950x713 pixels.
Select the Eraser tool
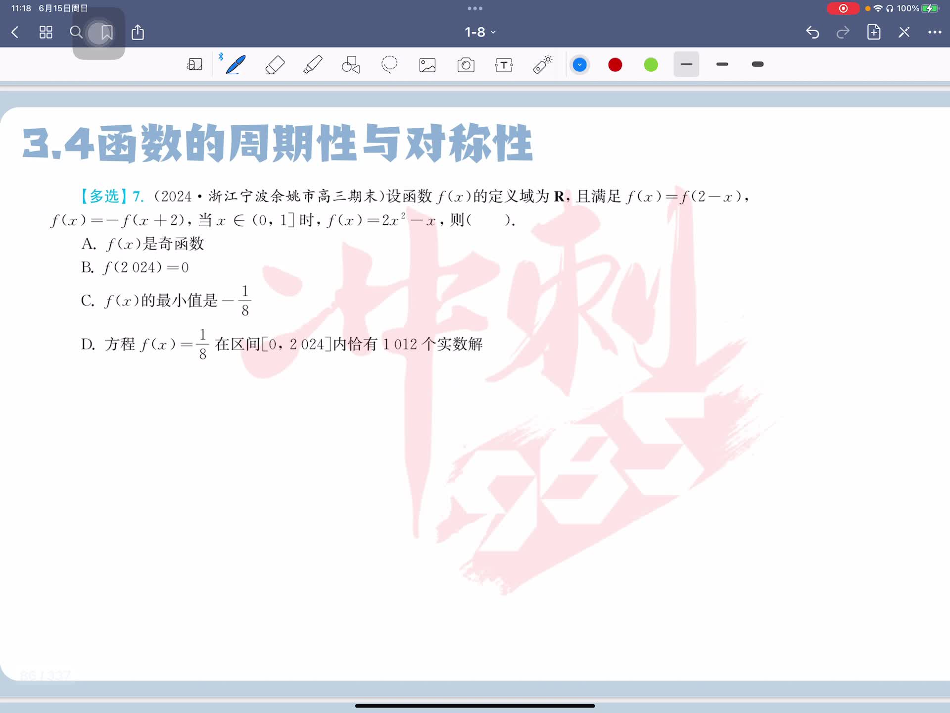tap(275, 65)
